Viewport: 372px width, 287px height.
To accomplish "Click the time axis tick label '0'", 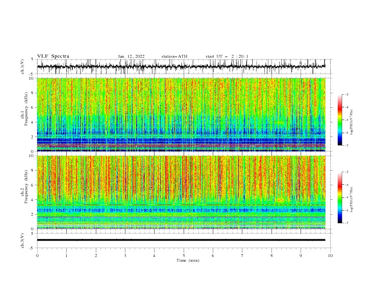I will coord(37,256).
